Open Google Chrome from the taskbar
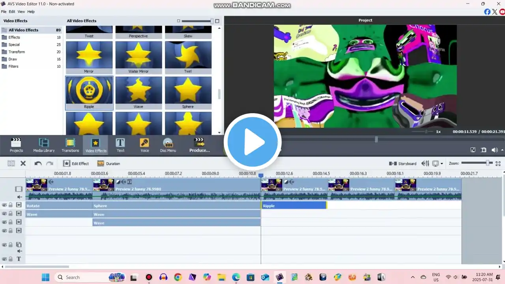505x284 pixels. click(178, 277)
